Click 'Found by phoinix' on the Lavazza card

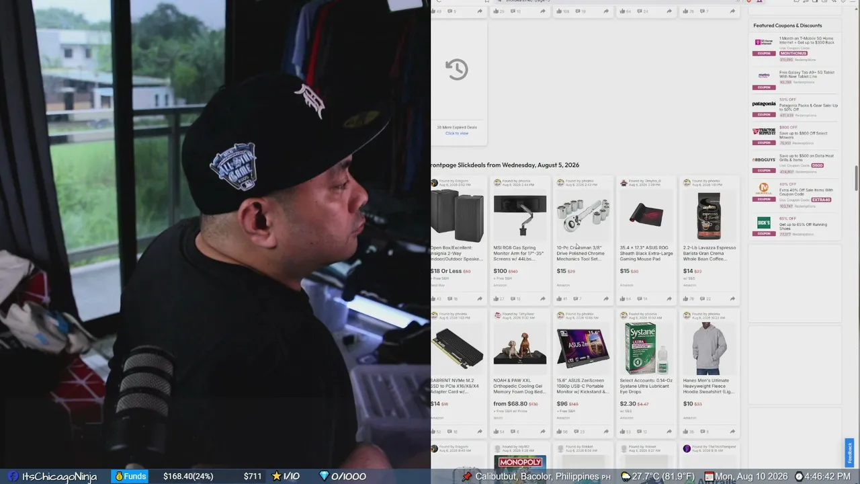[705, 182]
